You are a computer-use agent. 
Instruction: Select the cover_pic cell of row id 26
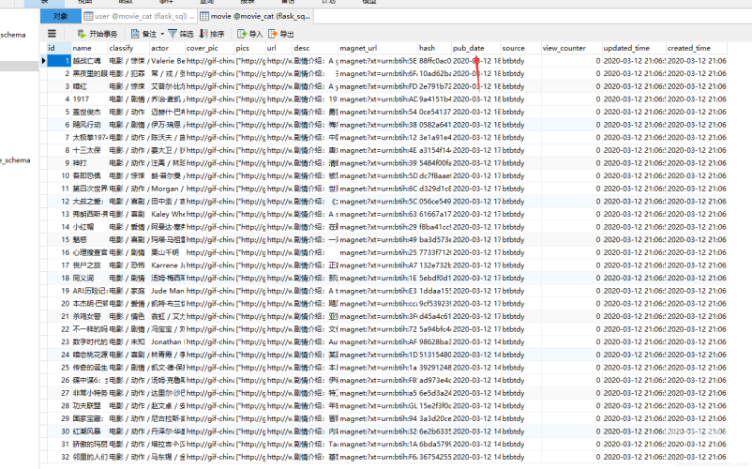(210, 380)
